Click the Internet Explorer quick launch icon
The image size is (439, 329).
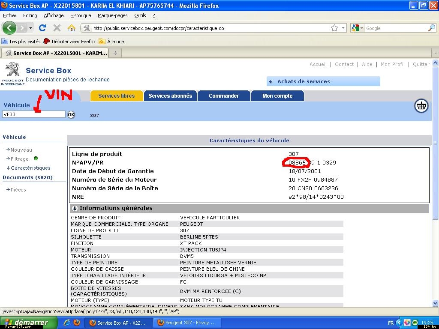67,323
